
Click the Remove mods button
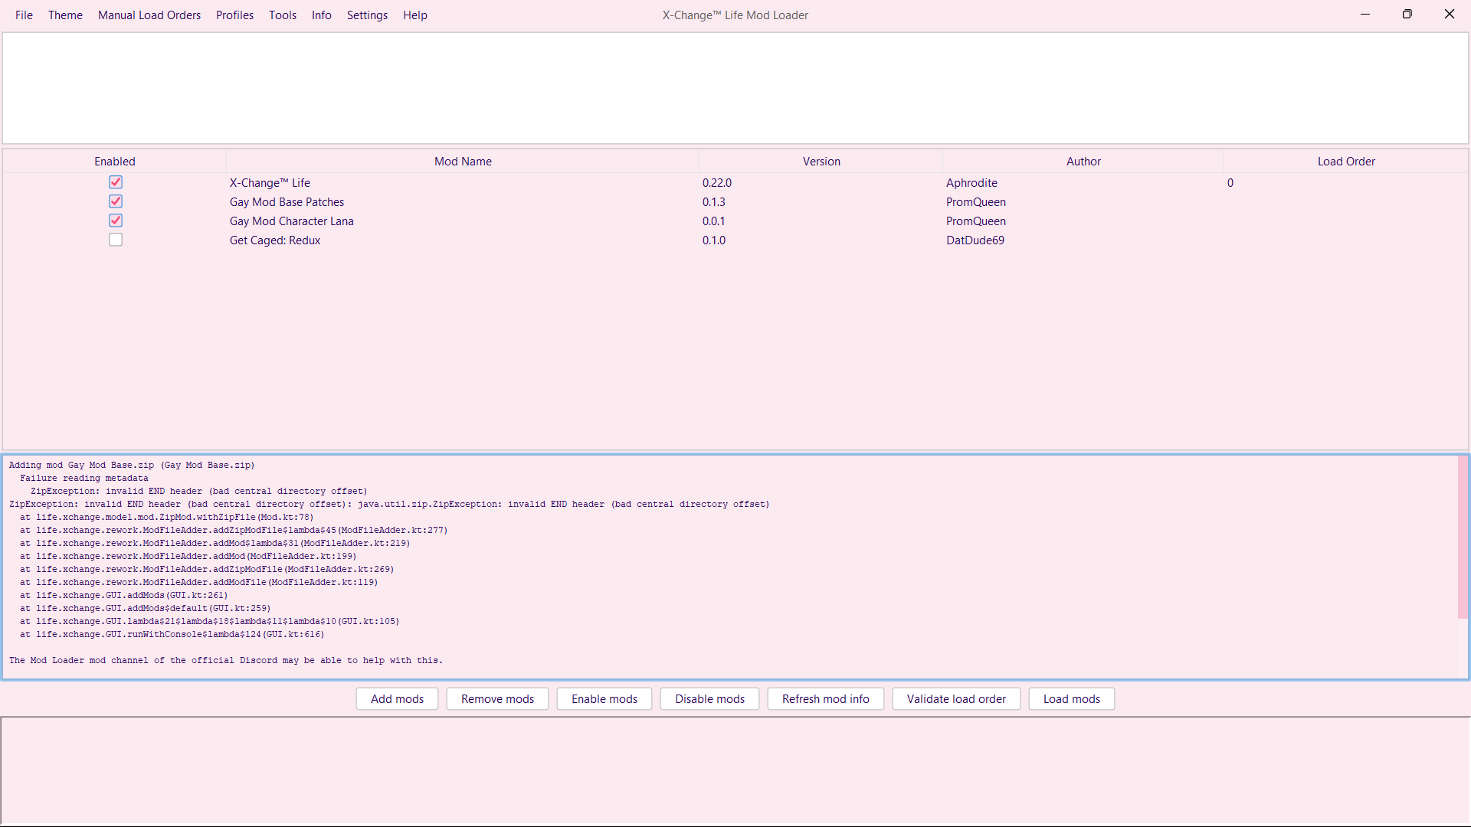[497, 698]
